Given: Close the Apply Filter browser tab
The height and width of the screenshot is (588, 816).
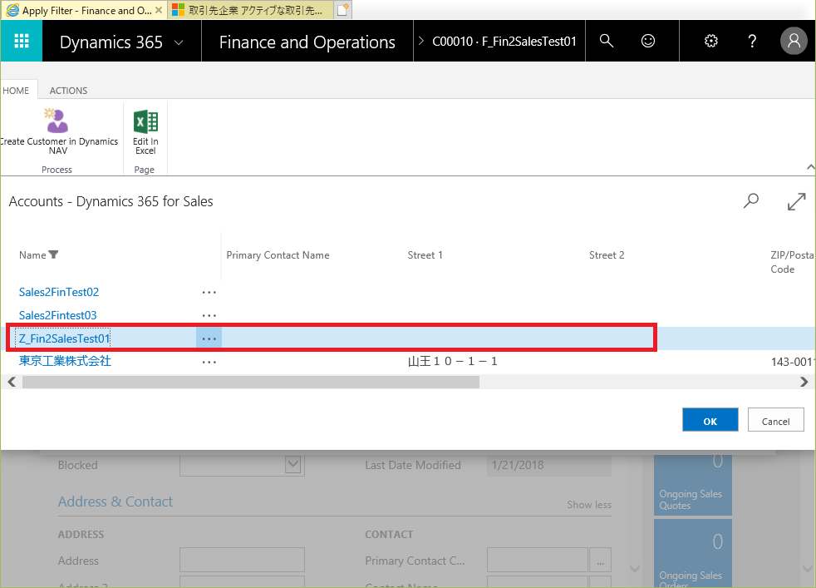Looking at the screenshot, I should click(159, 10).
